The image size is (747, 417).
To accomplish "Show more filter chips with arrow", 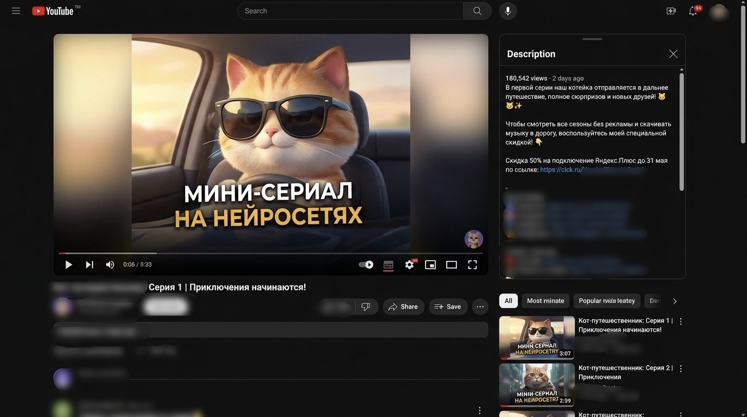I will [675, 301].
